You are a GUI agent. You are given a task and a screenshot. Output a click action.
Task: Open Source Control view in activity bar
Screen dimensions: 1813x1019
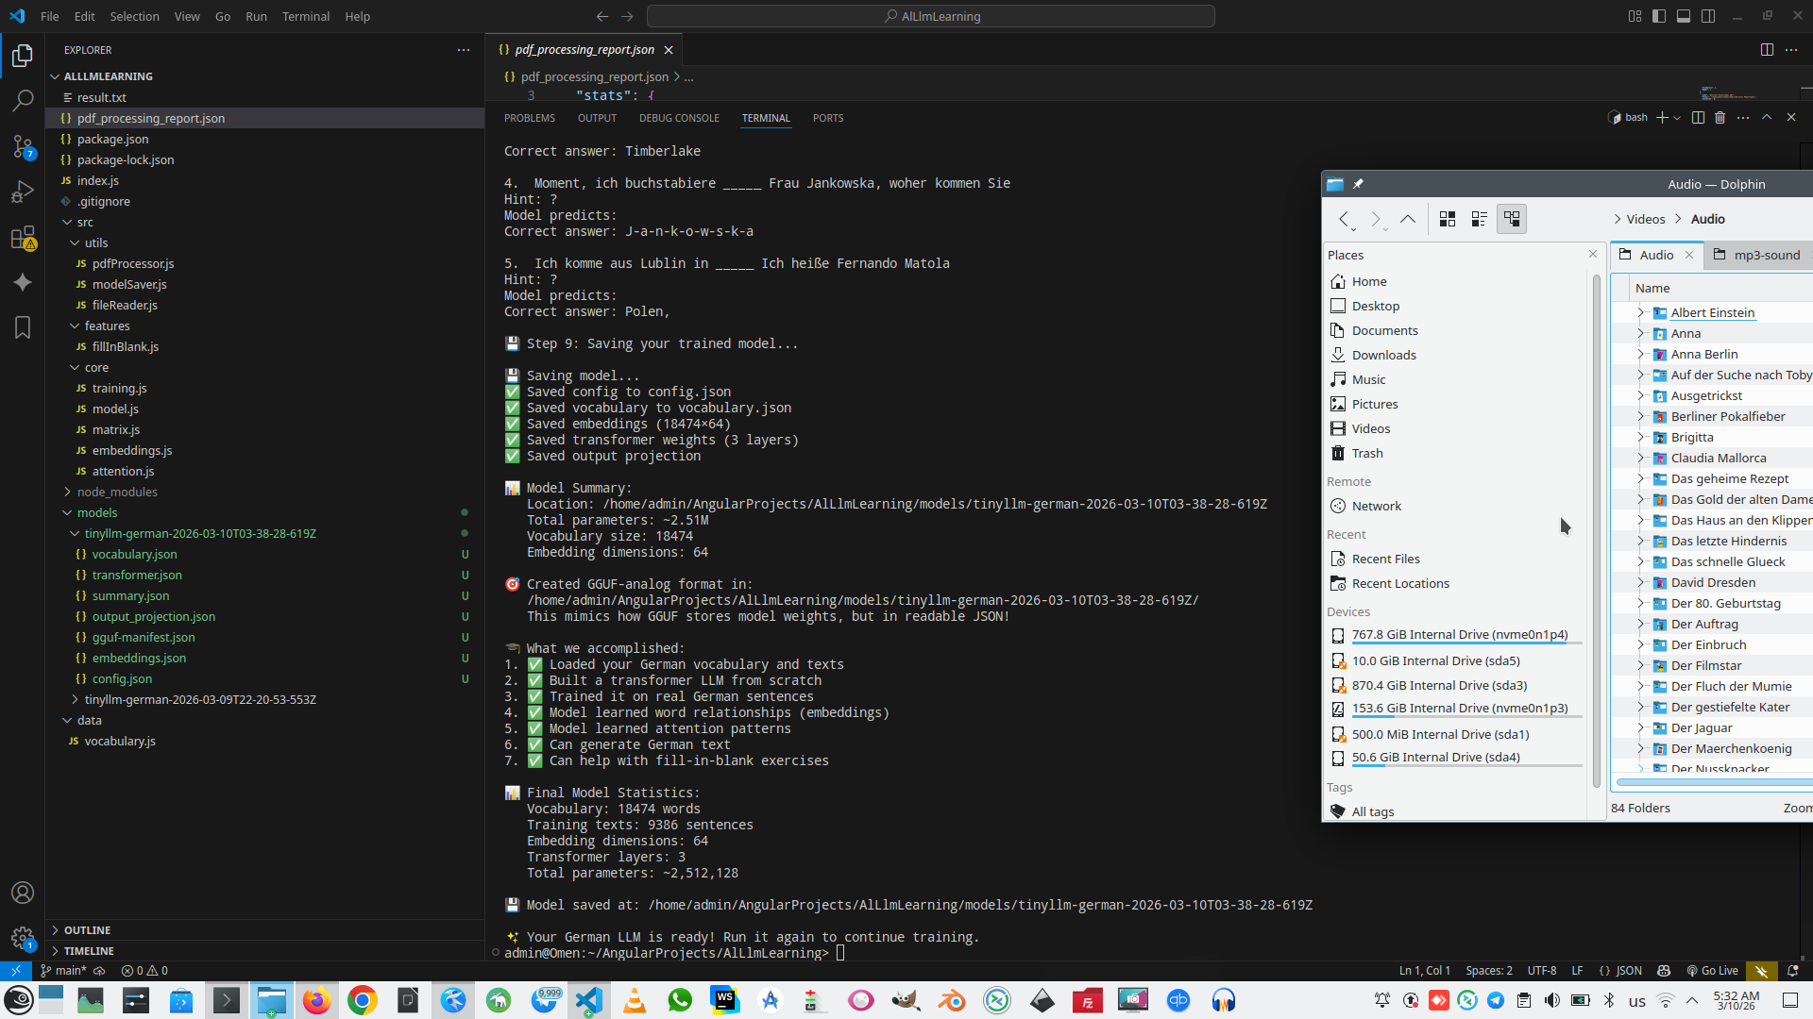click(23, 146)
